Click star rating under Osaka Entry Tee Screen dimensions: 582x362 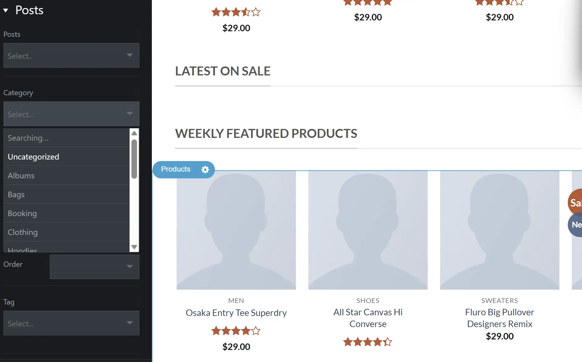(x=236, y=331)
